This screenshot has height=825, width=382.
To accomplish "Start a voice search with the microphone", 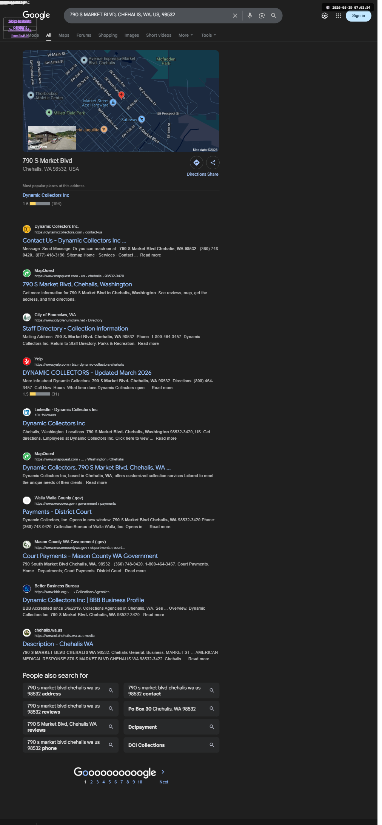I will pyautogui.click(x=250, y=15).
